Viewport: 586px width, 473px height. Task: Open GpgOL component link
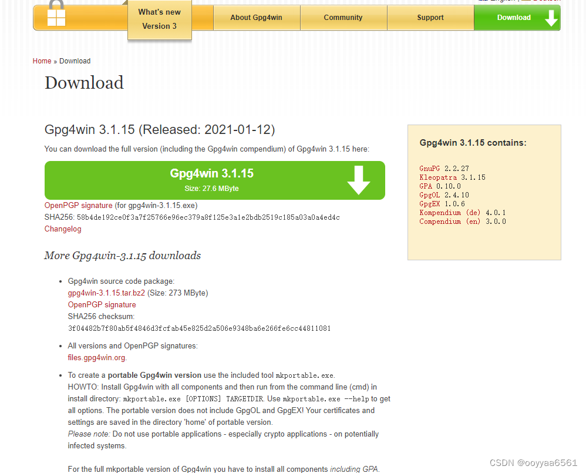coord(429,195)
